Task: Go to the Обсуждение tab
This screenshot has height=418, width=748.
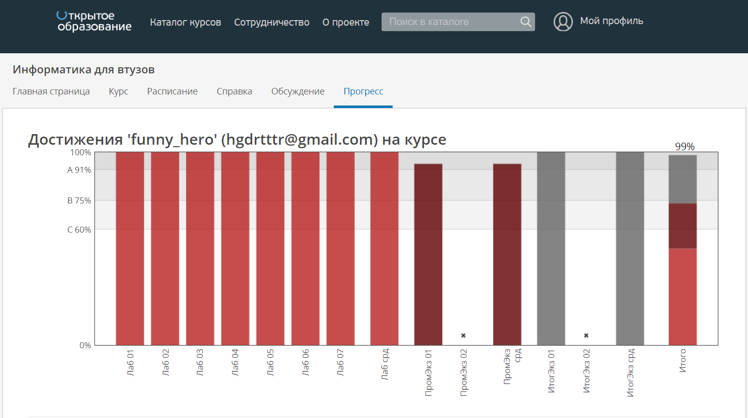Action: coord(297,91)
